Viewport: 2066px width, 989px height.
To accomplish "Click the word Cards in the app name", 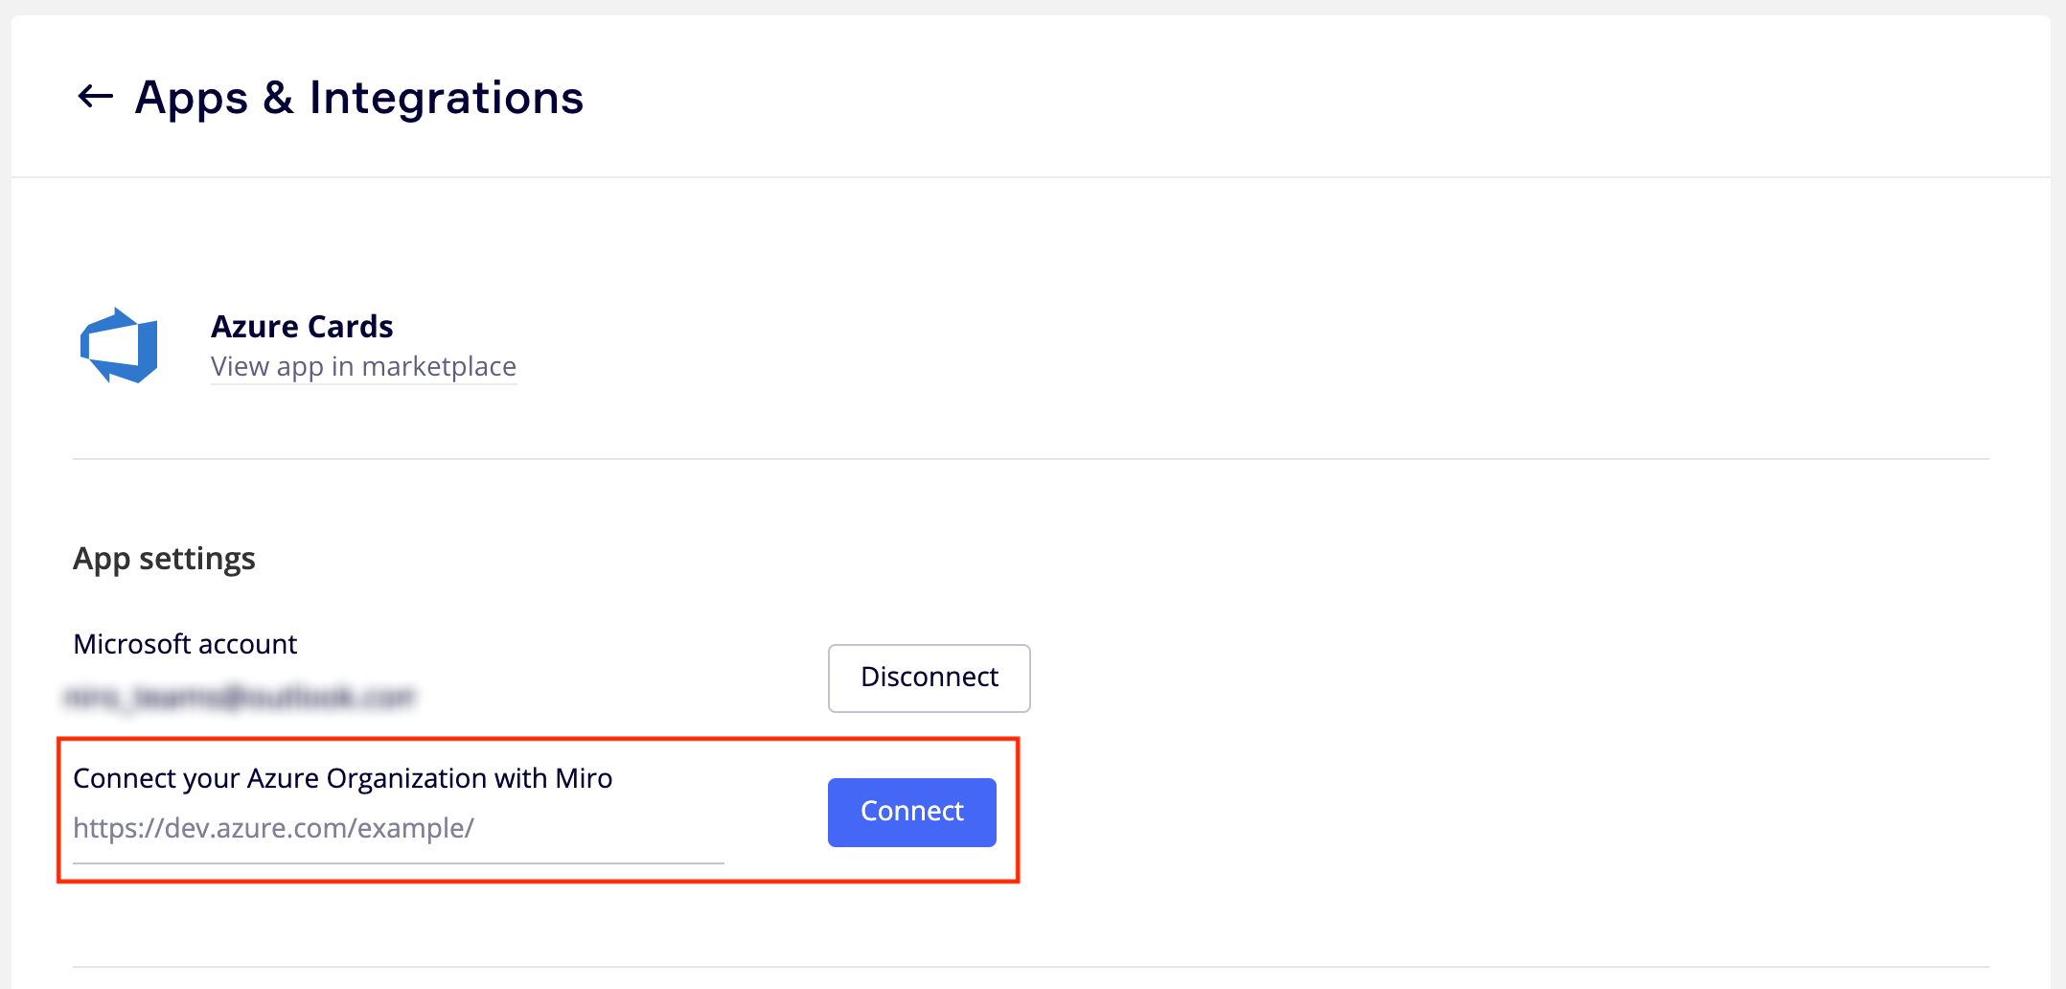I will (350, 327).
